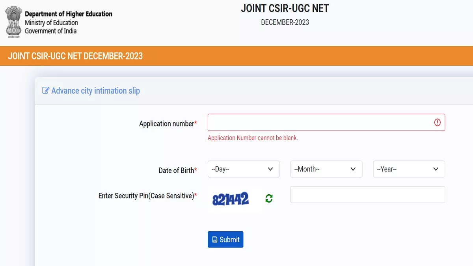Click the Advance city intimation slip heading
The image size is (473, 266).
coord(95,91)
